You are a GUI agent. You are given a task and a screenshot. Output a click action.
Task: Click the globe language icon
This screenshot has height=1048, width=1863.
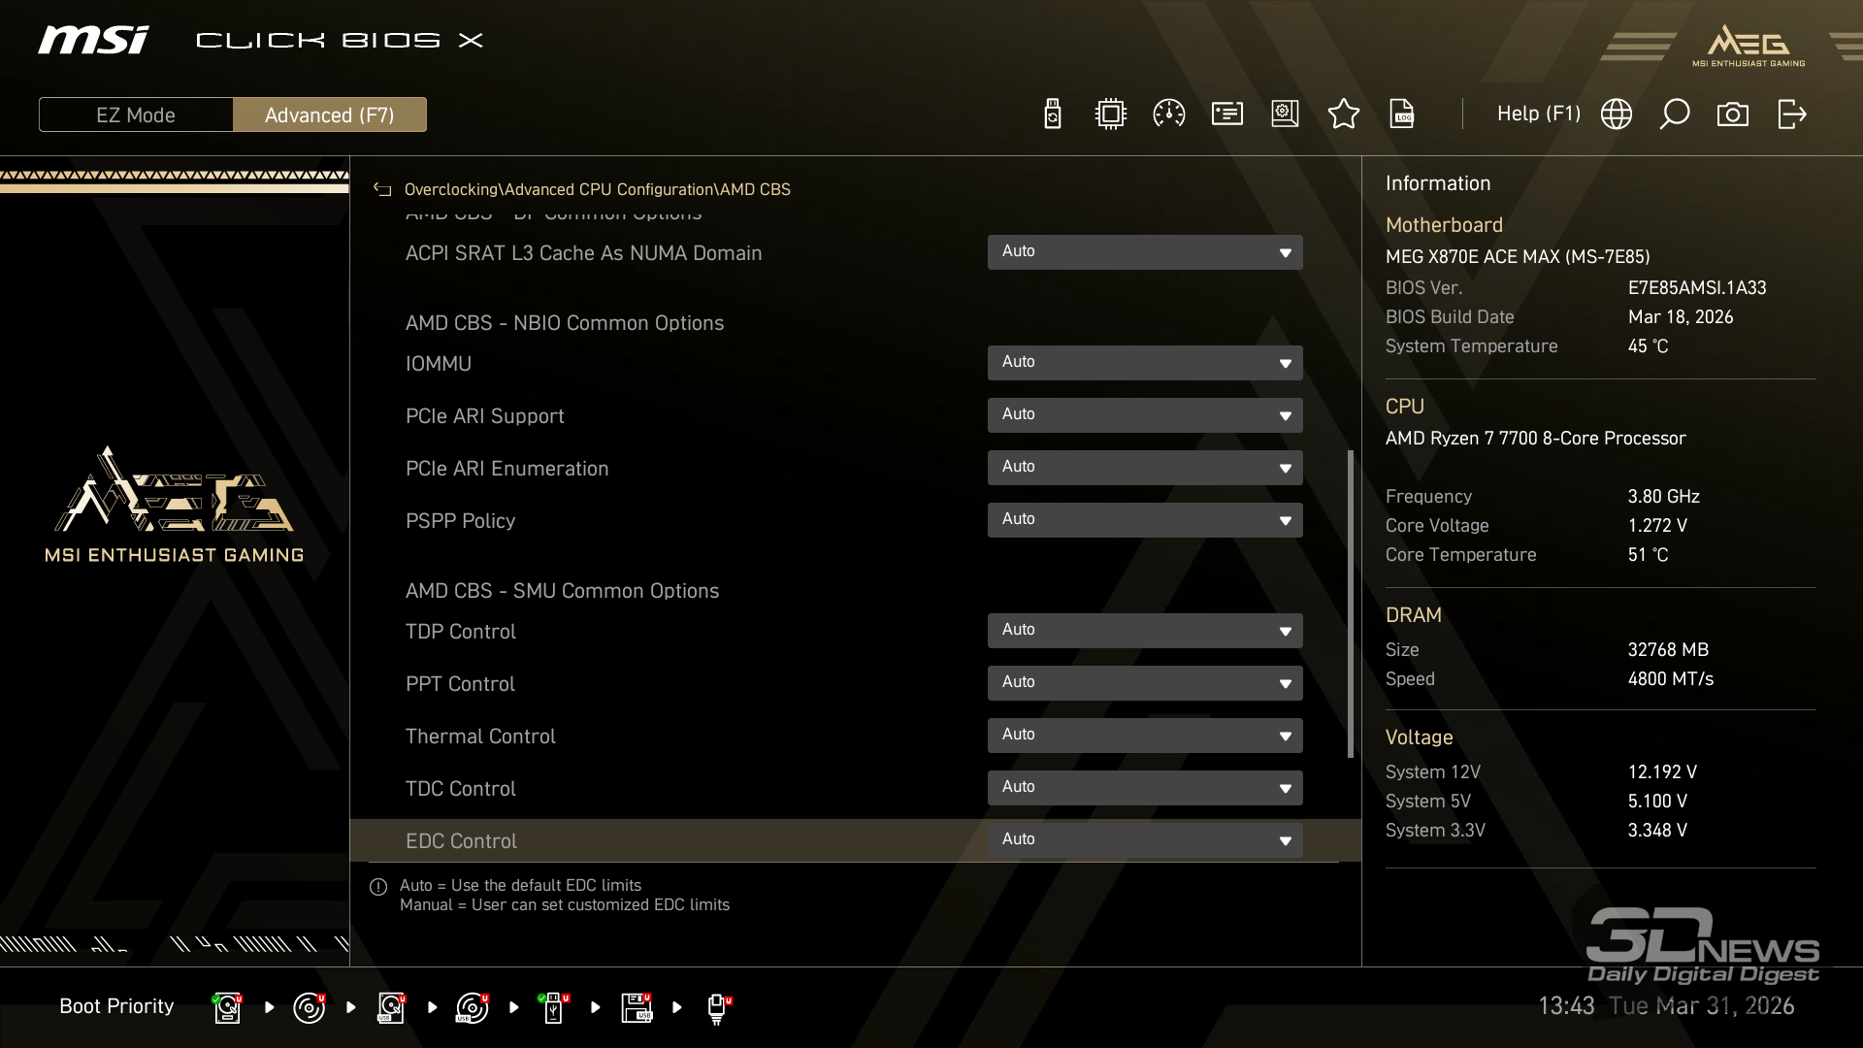point(1616,115)
